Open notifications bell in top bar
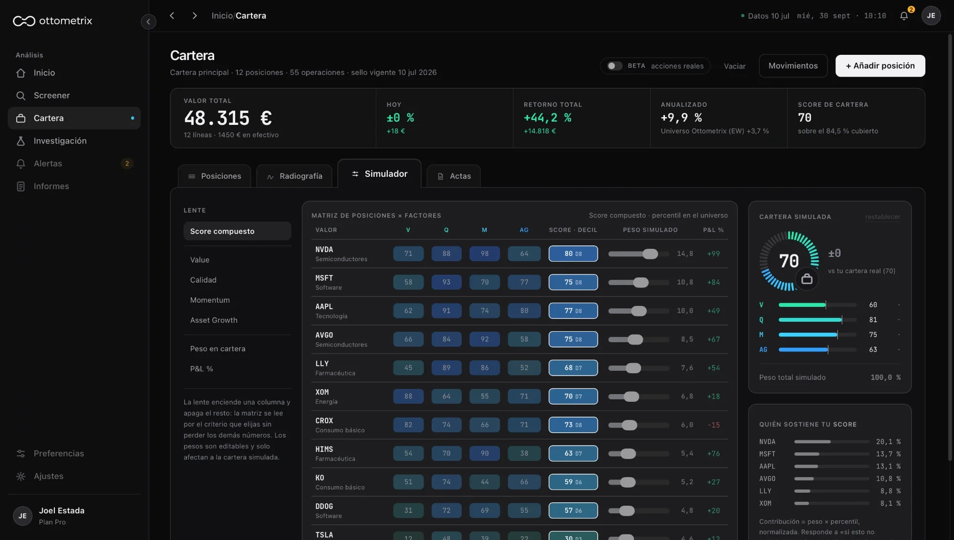 [904, 16]
